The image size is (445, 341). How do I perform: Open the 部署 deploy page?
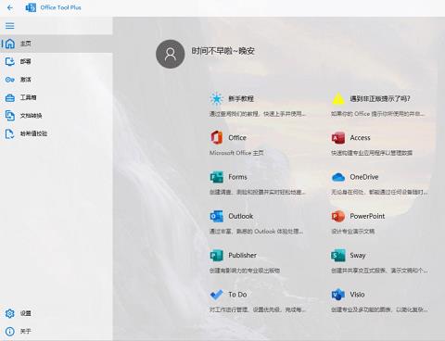(57, 61)
